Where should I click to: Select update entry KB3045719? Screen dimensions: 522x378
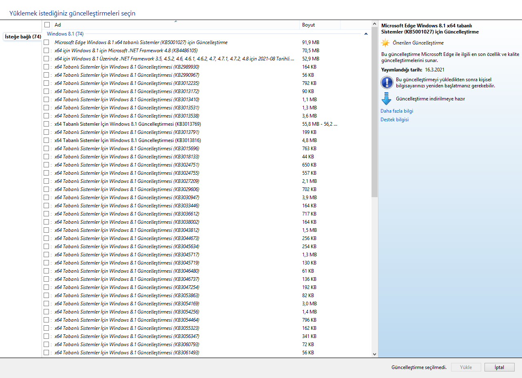tap(127, 263)
